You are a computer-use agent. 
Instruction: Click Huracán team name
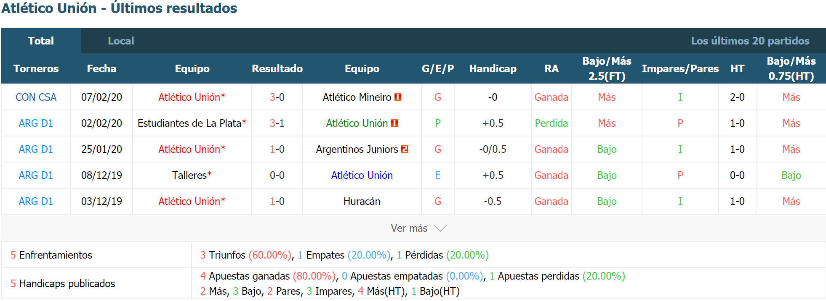[x=362, y=201]
